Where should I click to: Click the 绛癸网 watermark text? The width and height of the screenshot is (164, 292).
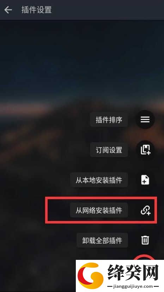click(x=133, y=272)
